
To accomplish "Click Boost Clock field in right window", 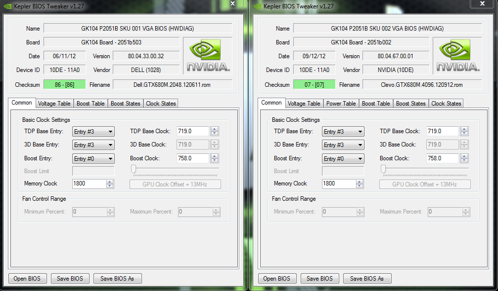I will tap(443, 158).
